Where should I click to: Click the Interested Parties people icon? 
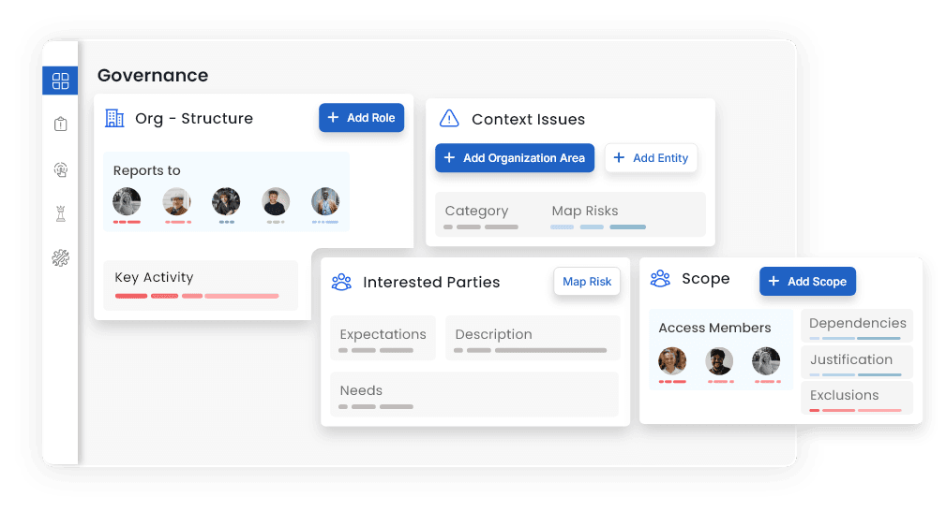click(x=341, y=282)
